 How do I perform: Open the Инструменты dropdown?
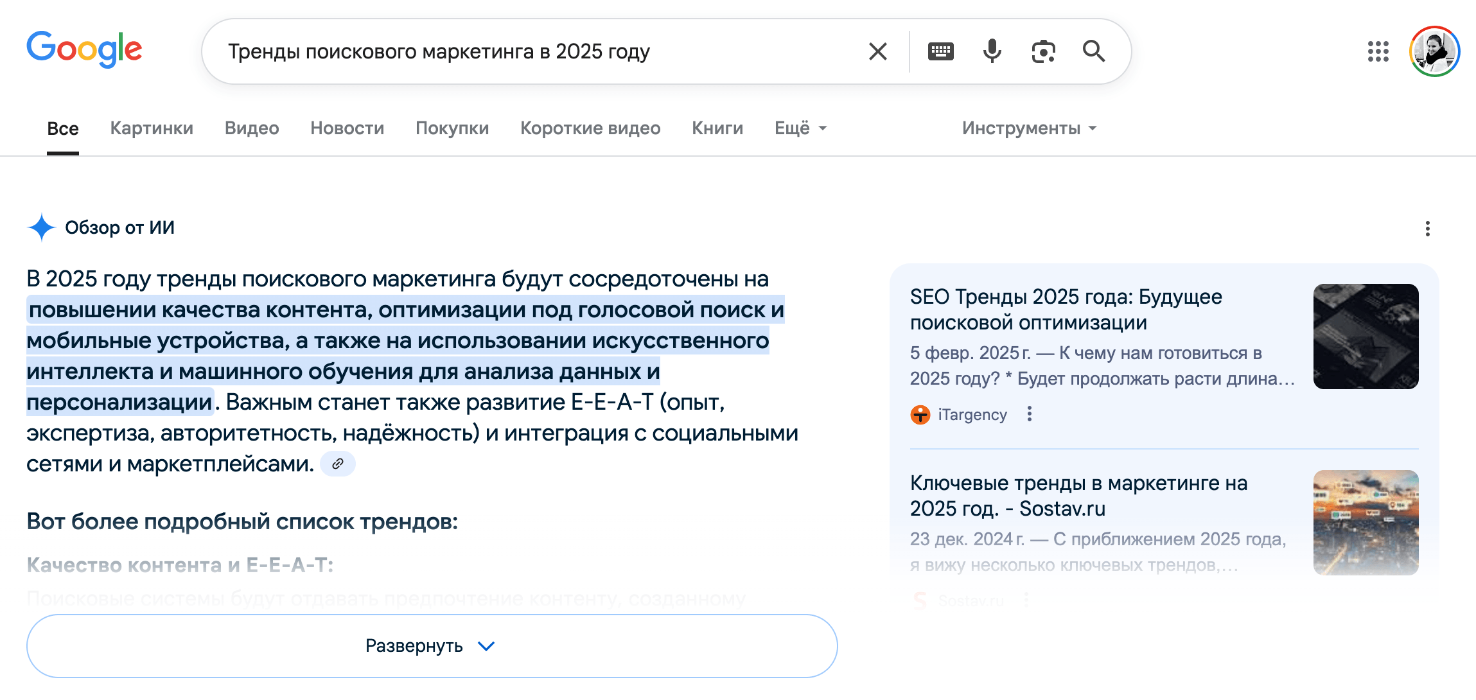coord(1029,128)
